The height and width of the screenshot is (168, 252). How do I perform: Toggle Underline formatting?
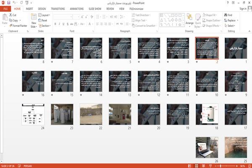(63, 24)
